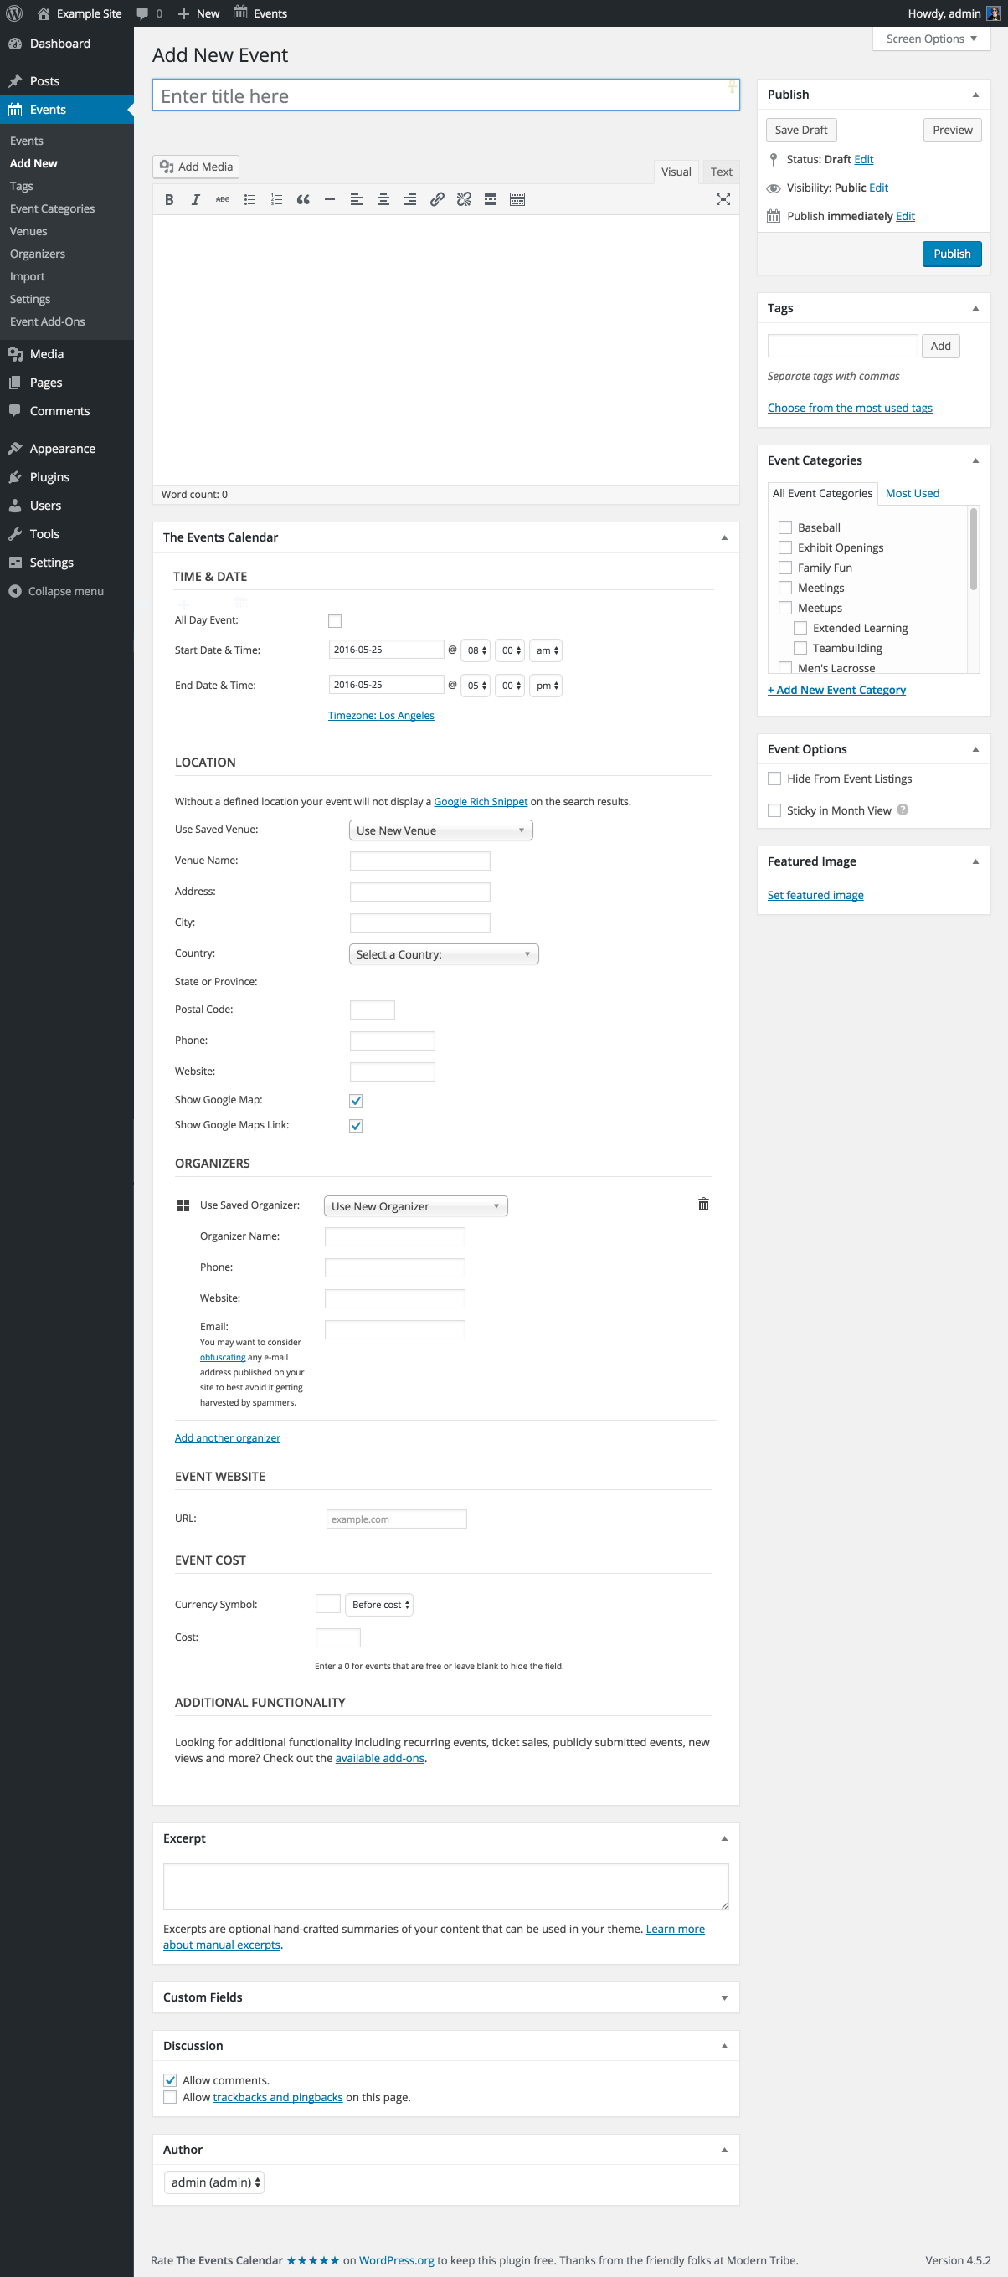Screen dimensions: 1008x2277
Task: Click the Event Categories list scrollbar
Action: tap(973, 548)
